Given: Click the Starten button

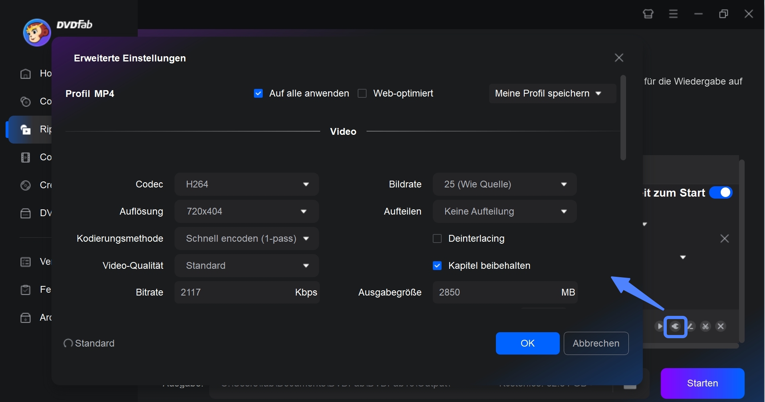Looking at the screenshot, I should pyautogui.click(x=702, y=382).
